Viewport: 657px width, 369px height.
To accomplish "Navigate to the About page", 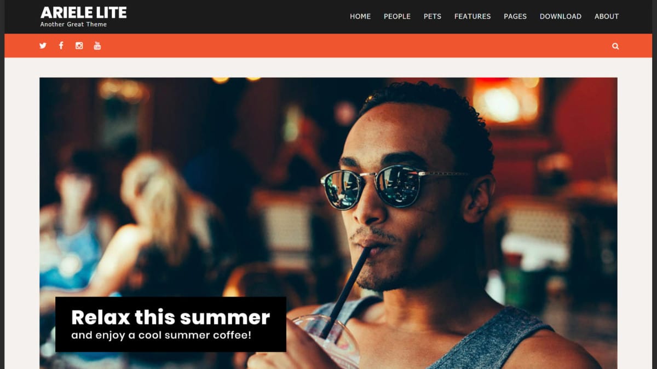I will [x=607, y=16].
